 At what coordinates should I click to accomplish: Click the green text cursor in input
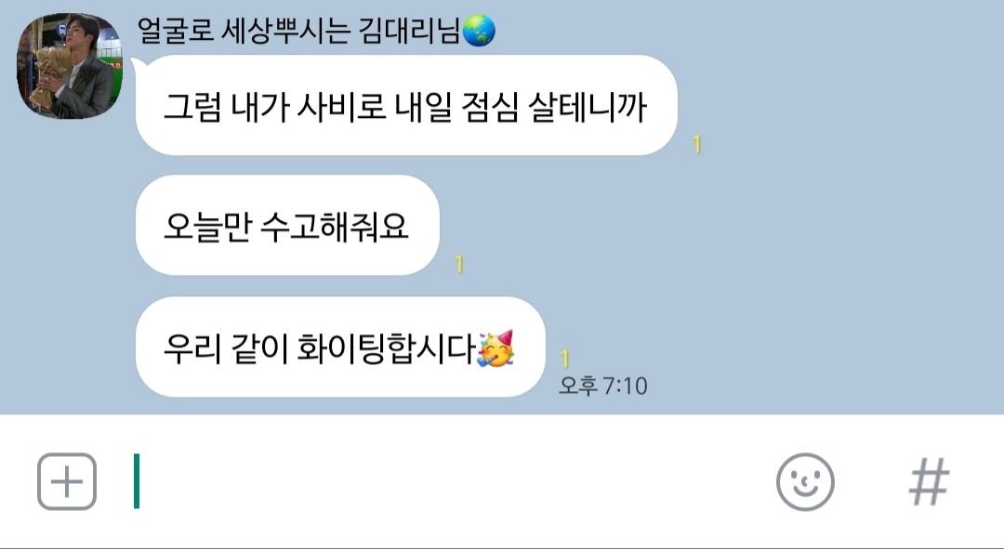pos(137,481)
